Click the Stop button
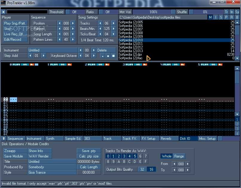Image resolution: width=241 pixels, height=188 pixels. (x=15, y=29)
